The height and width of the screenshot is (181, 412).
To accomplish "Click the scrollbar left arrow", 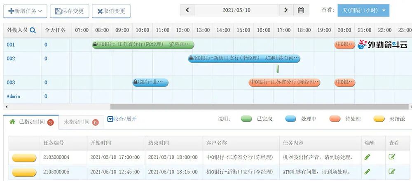I will coord(6,107).
